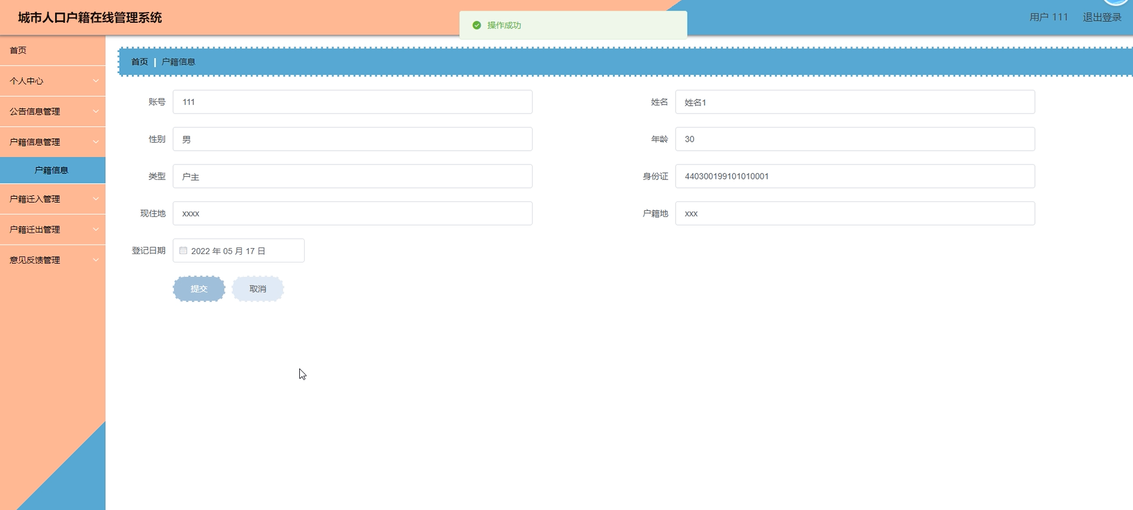Expand the 个人中心 chevron

tap(96, 81)
